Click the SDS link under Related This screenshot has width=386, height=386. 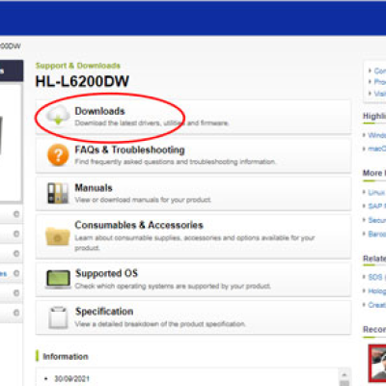click(x=376, y=277)
